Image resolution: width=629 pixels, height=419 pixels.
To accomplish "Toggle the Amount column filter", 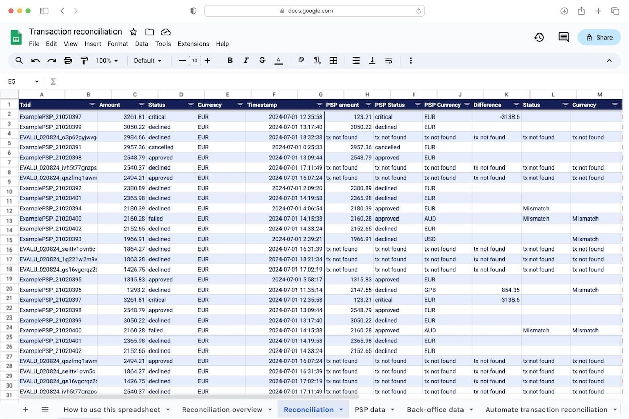I will click(x=141, y=105).
